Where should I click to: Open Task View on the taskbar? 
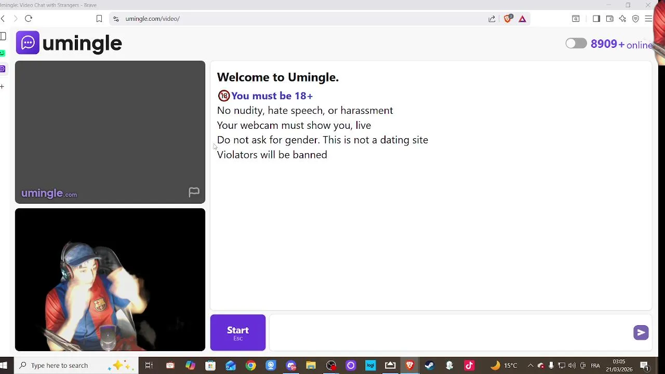click(x=149, y=365)
